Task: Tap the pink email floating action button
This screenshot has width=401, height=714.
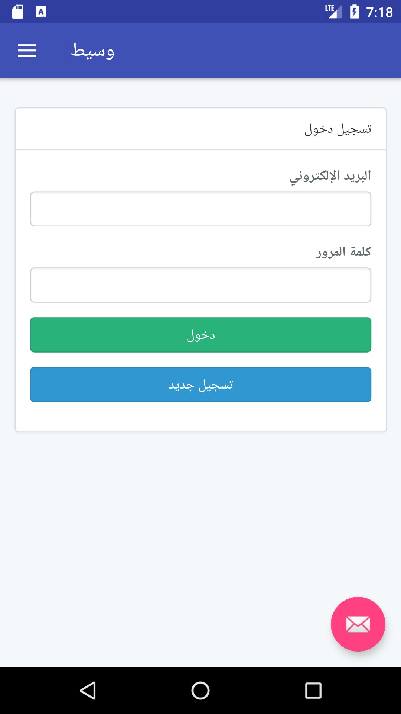Action: click(x=358, y=624)
